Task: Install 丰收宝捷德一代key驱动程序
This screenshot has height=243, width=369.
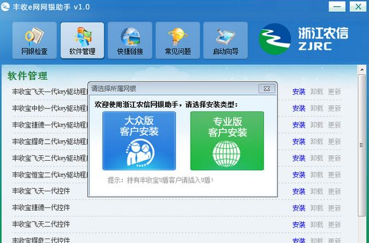Action: (299, 125)
